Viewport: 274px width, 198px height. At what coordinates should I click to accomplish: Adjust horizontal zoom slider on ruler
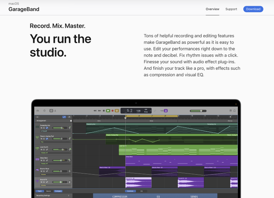point(233,117)
